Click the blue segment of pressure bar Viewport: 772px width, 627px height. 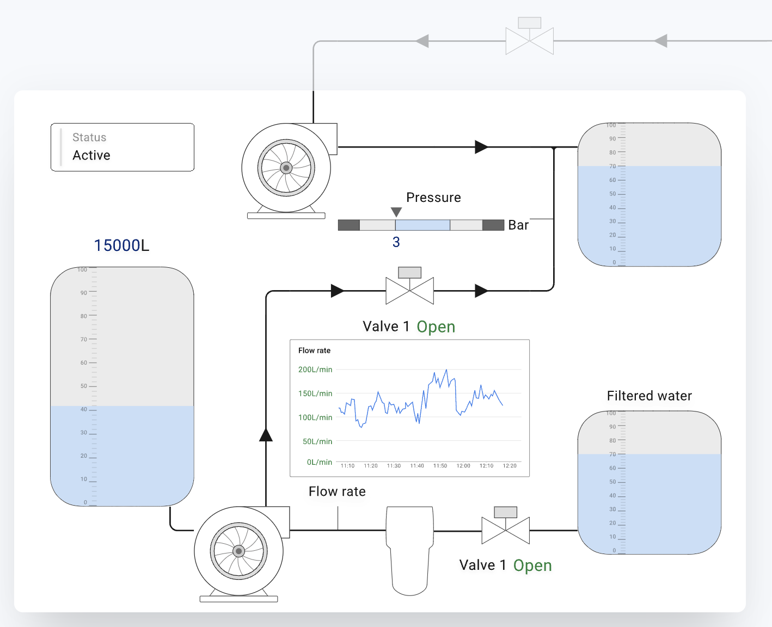pyautogui.click(x=422, y=225)
